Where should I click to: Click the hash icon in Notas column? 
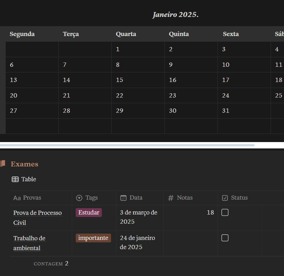[171, 198]
